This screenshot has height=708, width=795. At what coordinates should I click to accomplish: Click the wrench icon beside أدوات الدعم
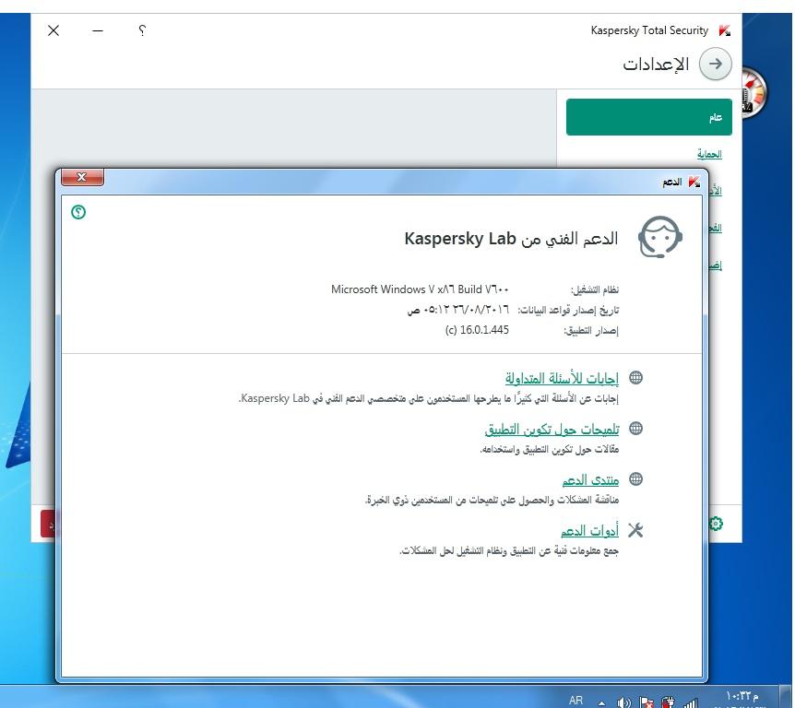(635, 530)
